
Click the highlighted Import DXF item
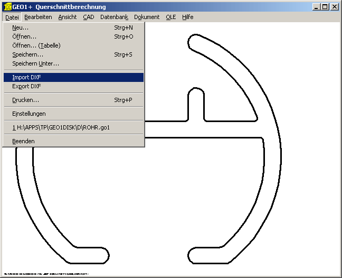[x=26, y=77]
